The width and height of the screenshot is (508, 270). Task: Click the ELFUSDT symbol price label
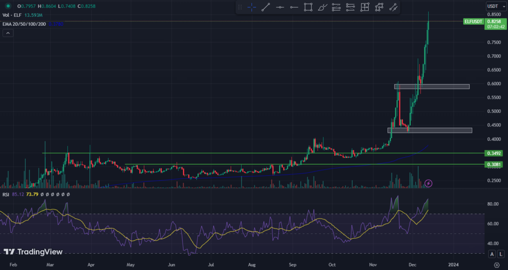473,22
